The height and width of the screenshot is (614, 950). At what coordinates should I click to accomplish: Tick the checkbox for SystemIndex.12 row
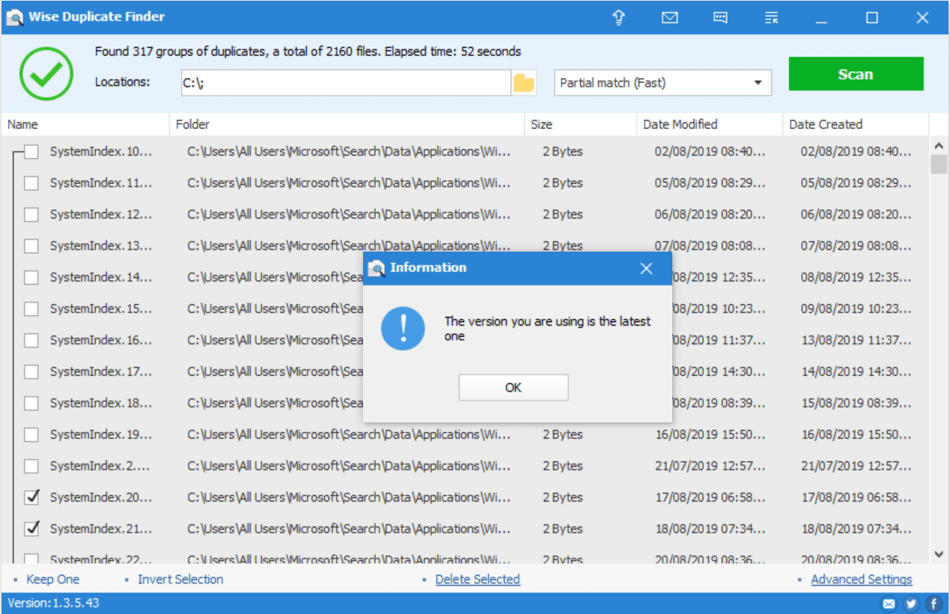[31, 215]
